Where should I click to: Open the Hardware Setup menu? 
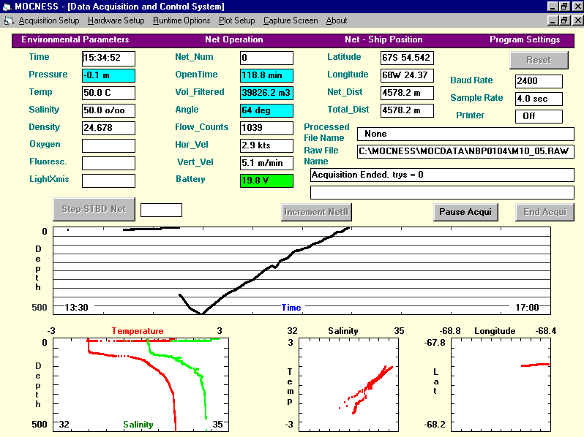click(x=116, y=20)
